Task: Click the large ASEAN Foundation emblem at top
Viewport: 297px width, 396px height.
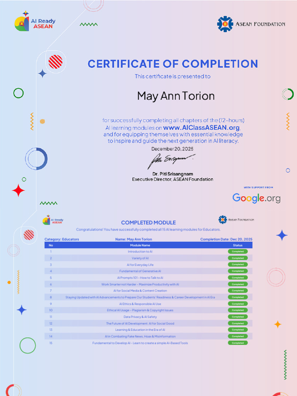Action: 225,24
